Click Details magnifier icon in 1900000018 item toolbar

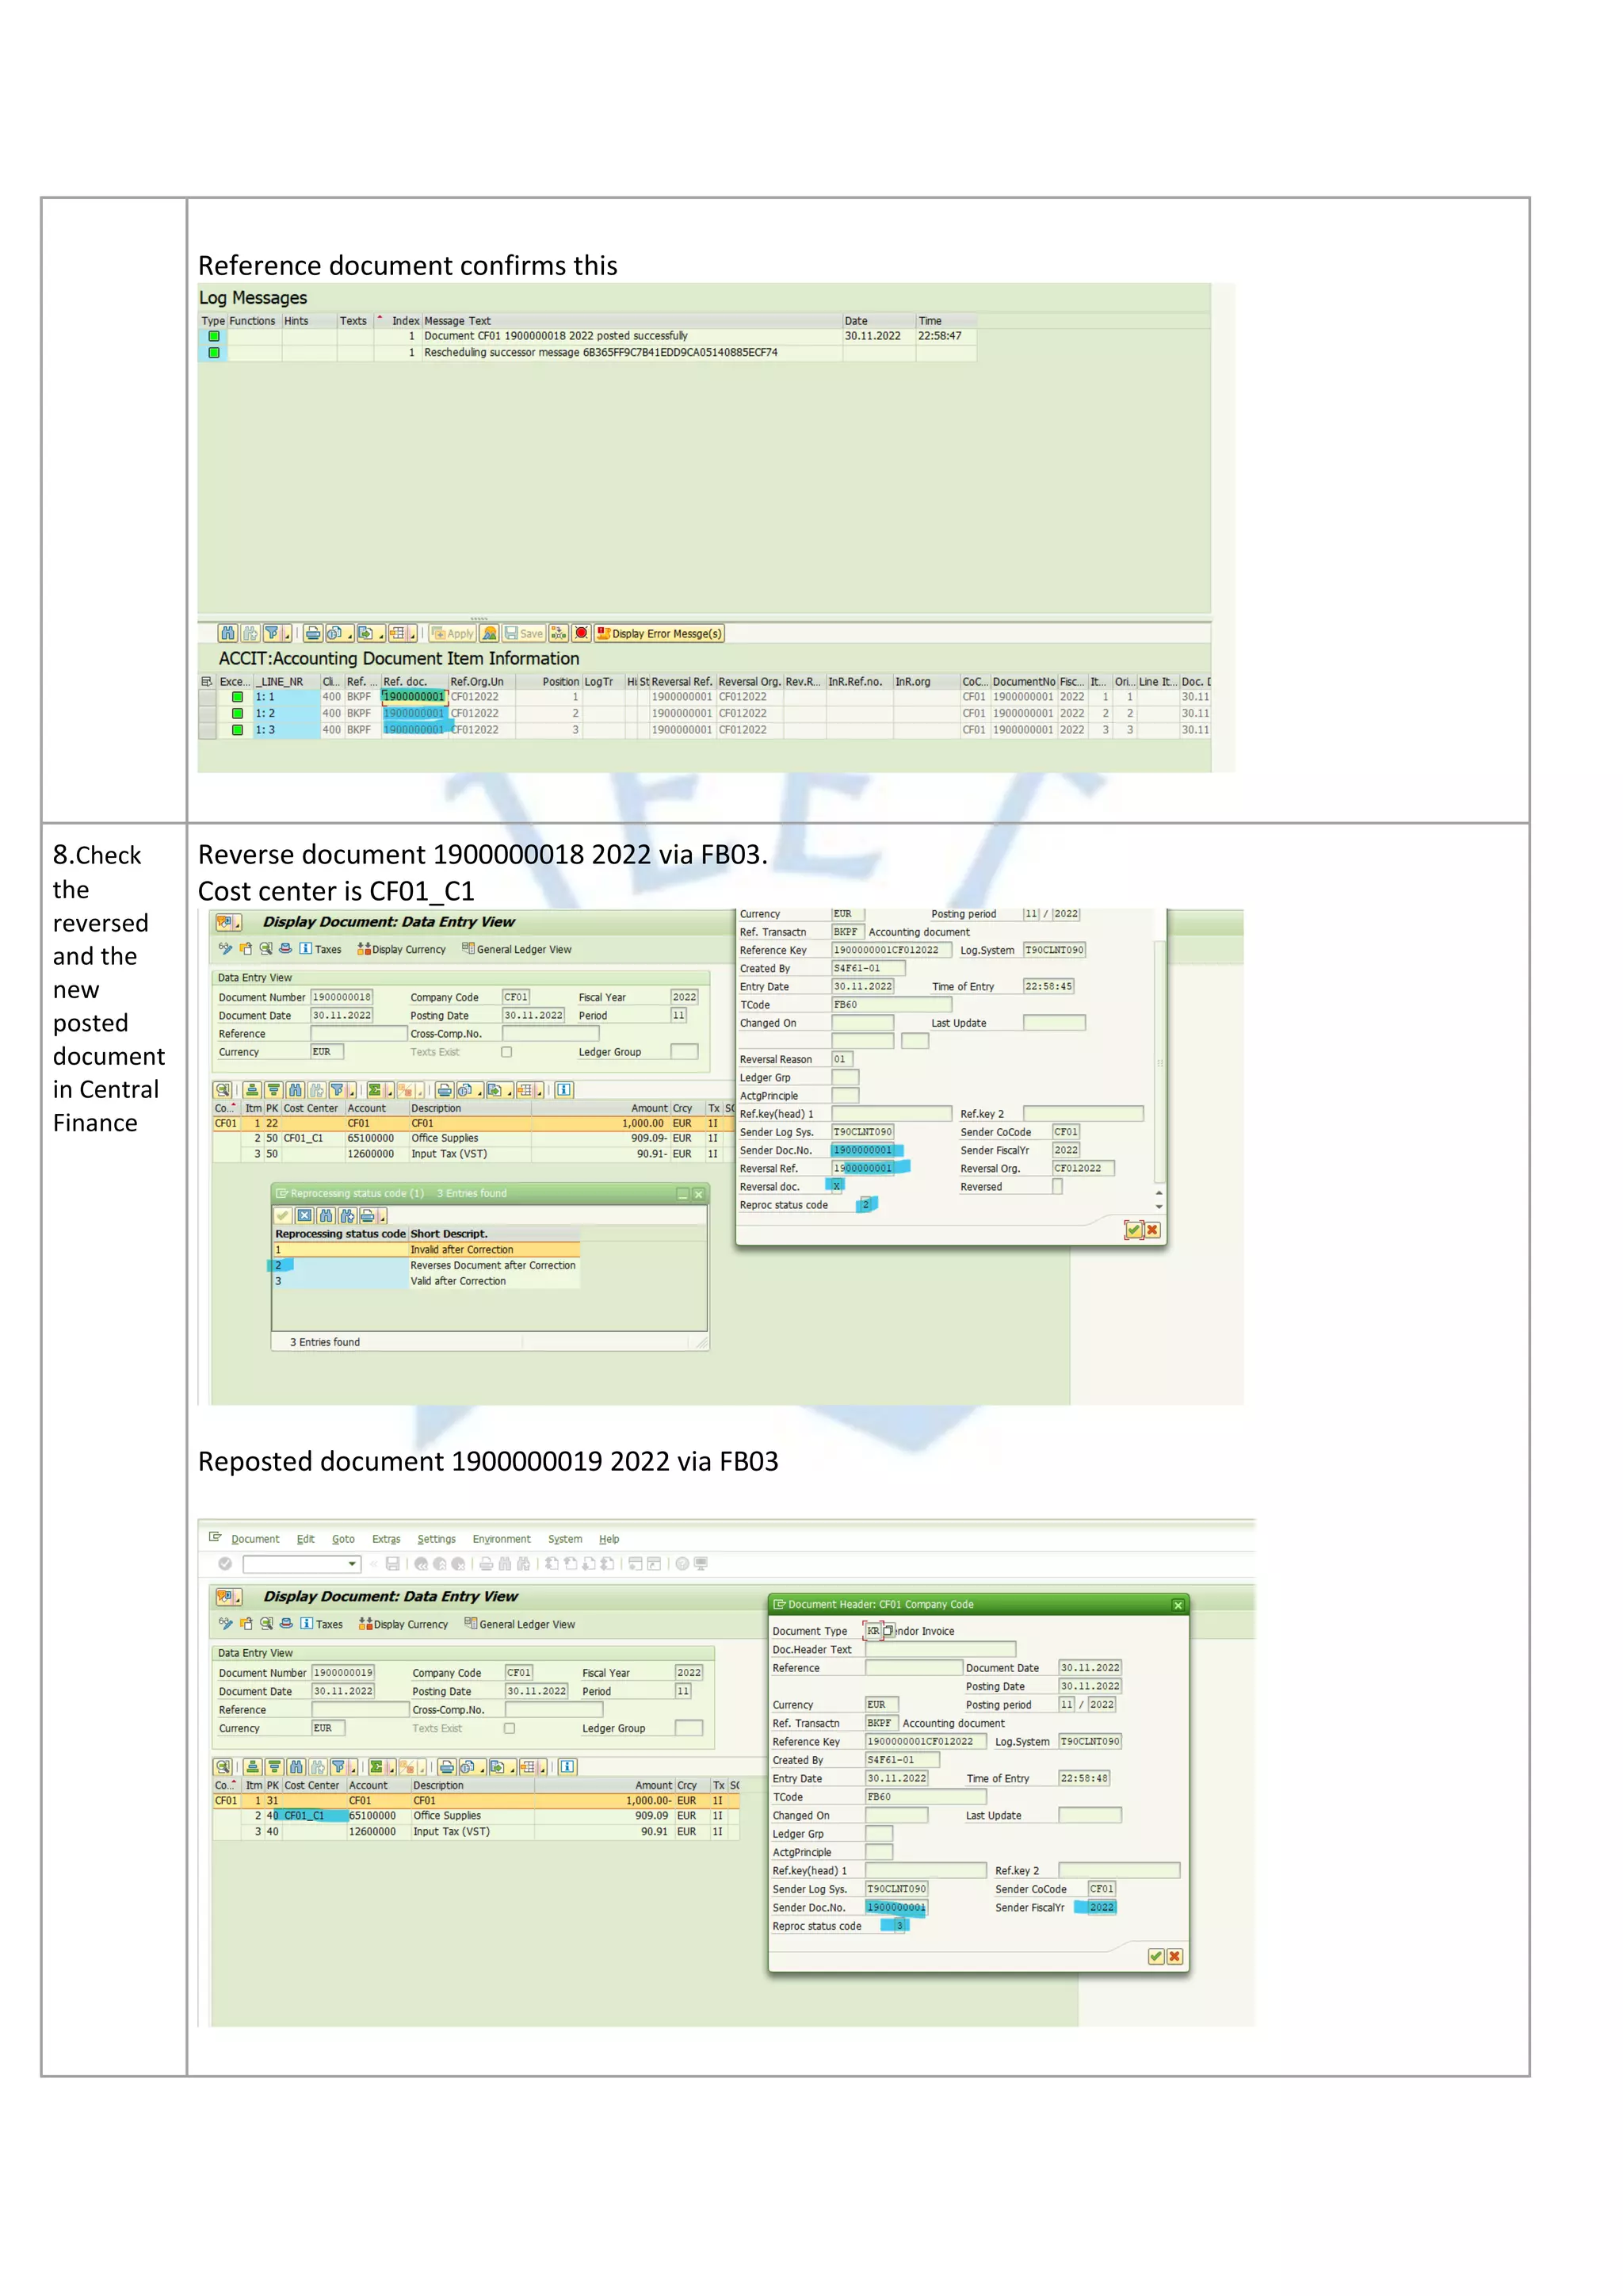click(x=223, y=1090)
